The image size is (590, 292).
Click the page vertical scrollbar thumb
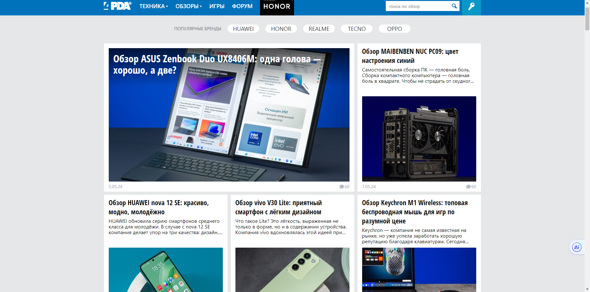[x=587, y=19]
